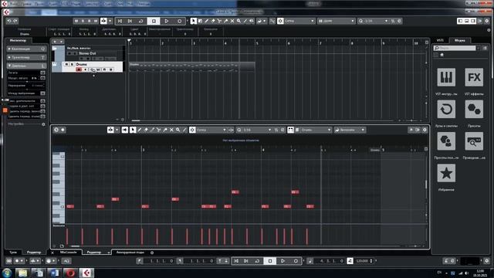Go to Media rack home icon
Image resolution: width=494 pixels, height=278 pixels.
click(x=442, y=55)
